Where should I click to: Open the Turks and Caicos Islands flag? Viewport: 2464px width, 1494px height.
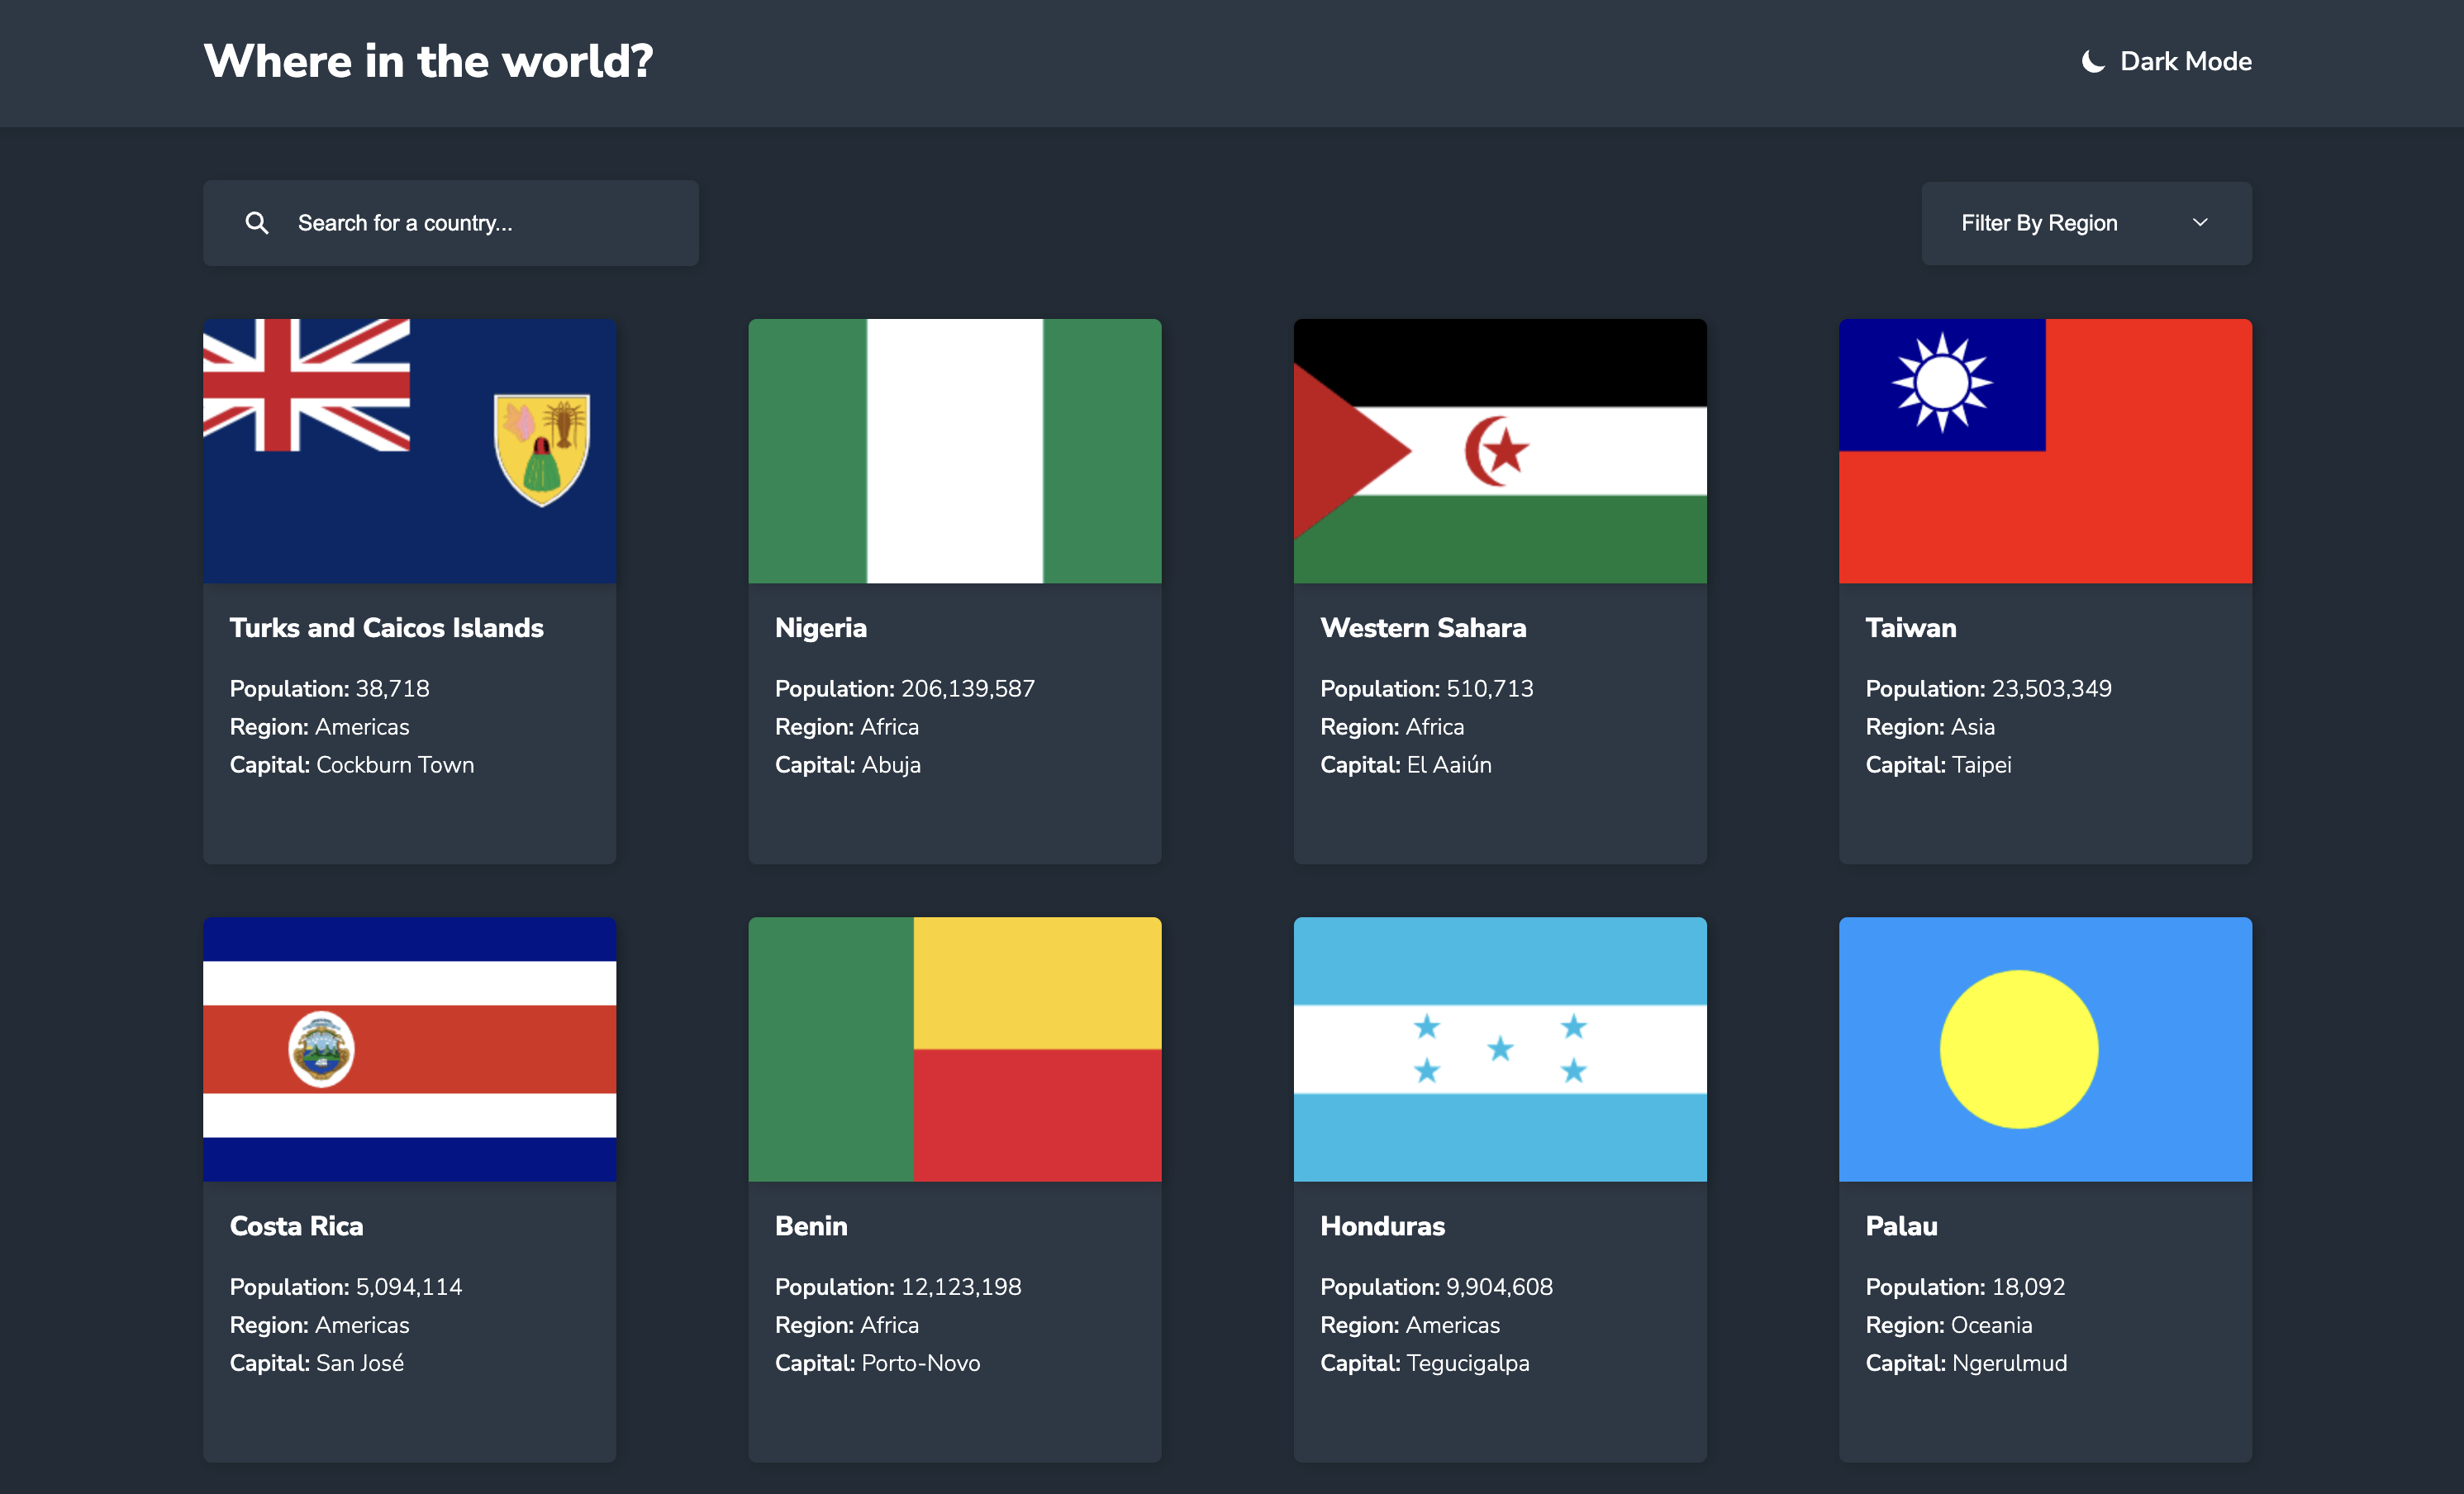409,451
